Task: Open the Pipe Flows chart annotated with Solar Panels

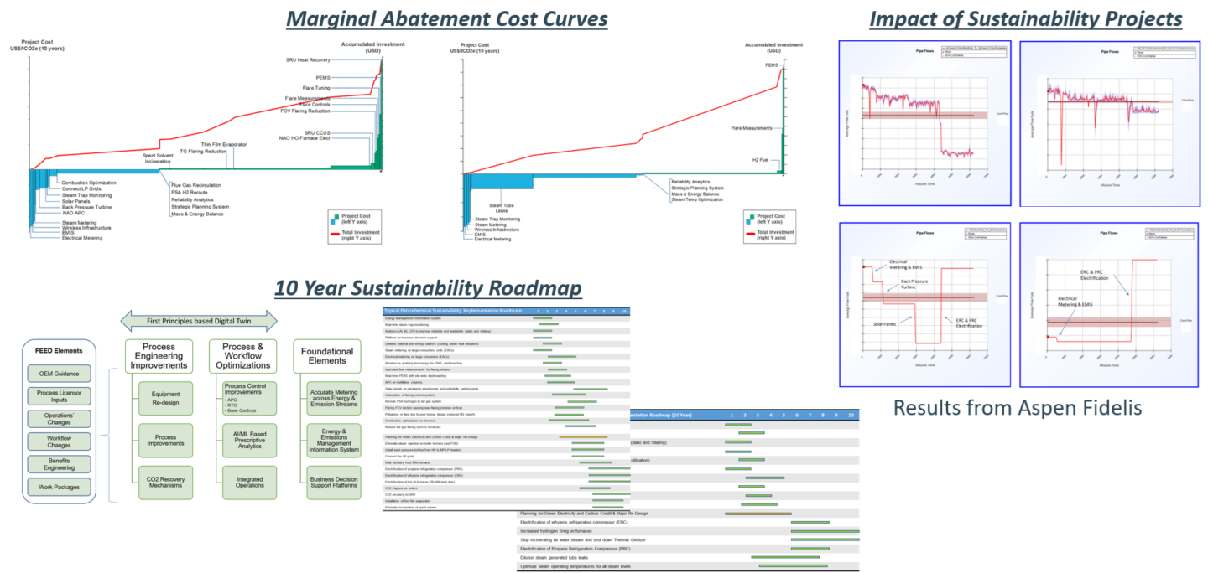Action: (x=924, y=305)
